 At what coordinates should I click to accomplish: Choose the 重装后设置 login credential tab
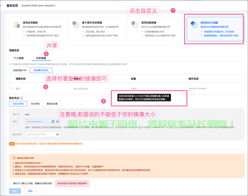pyautogui.click(x=52, y=104)
